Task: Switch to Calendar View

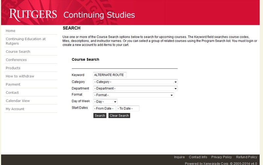Action: (x=18, y=101)
